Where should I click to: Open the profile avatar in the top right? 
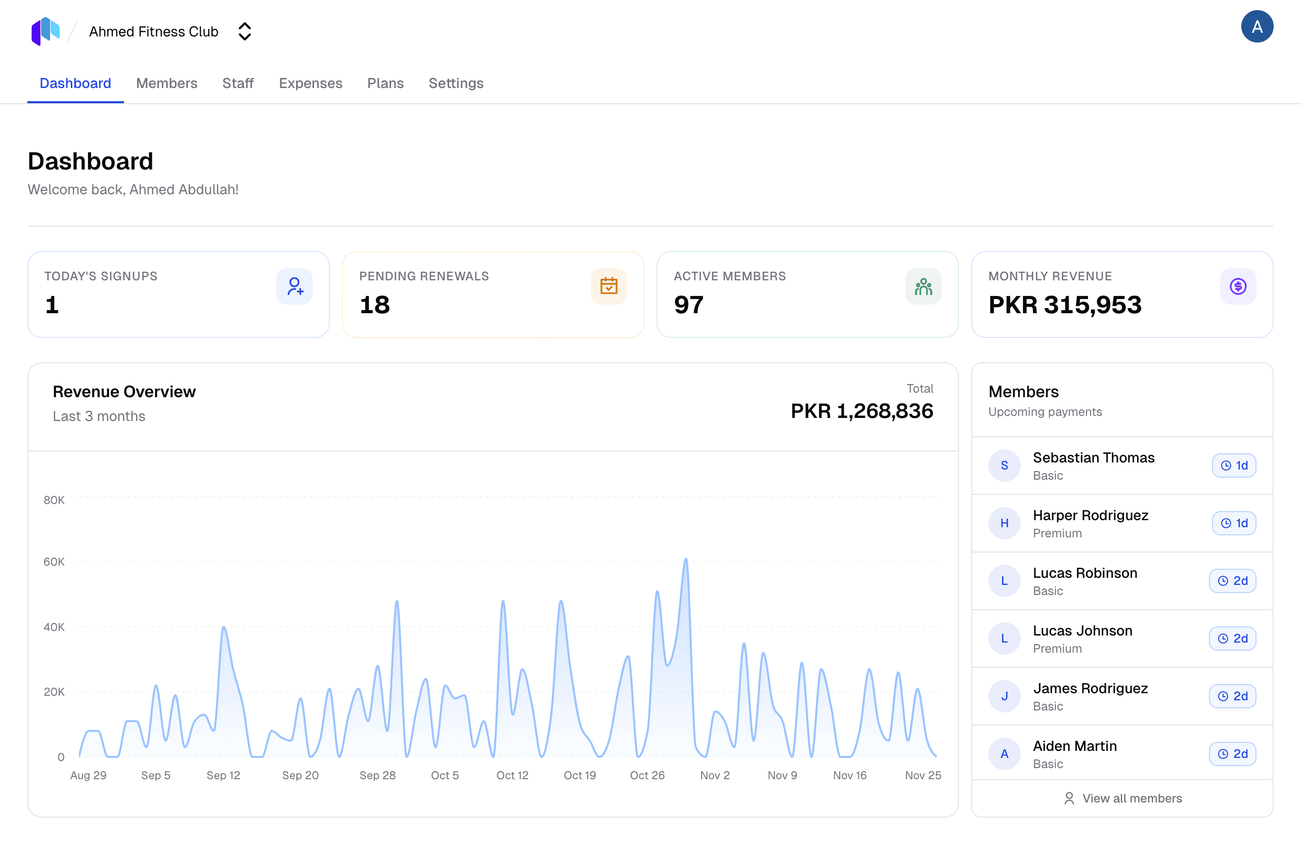coord(1257,26)
